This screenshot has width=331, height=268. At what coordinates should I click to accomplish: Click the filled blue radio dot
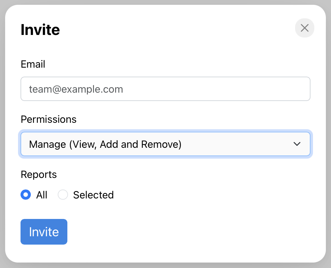[x=26, y=195]
